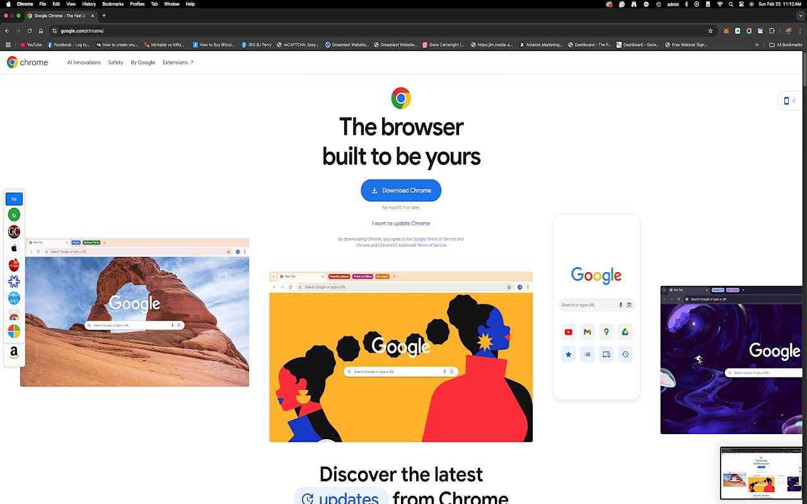
Task: View site information in the address bar
Action: point(54,31)
